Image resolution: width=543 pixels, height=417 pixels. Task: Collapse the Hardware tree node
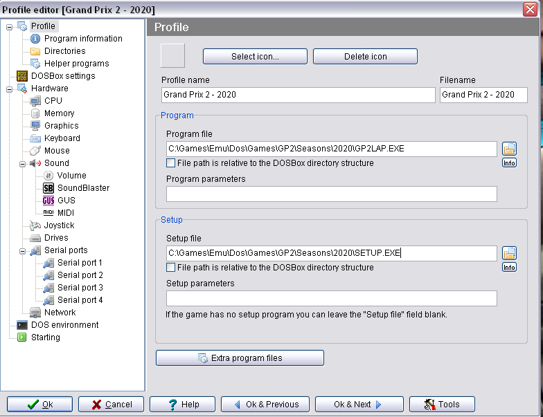pos(9,89)
